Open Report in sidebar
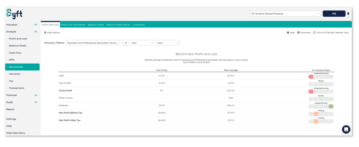 (x=10, y=109)
